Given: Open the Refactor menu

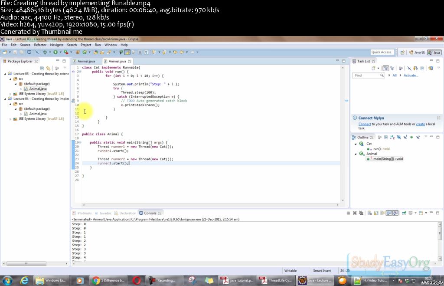Looking at the screenshot, I should (40, 45).
